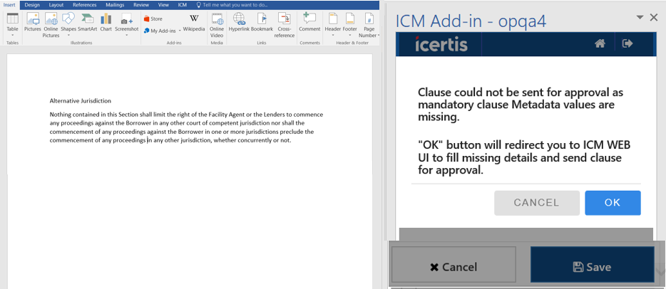Dismiss the dialog with CANCEL
This screenshot has width=666, height=289.
coord(536,203)
